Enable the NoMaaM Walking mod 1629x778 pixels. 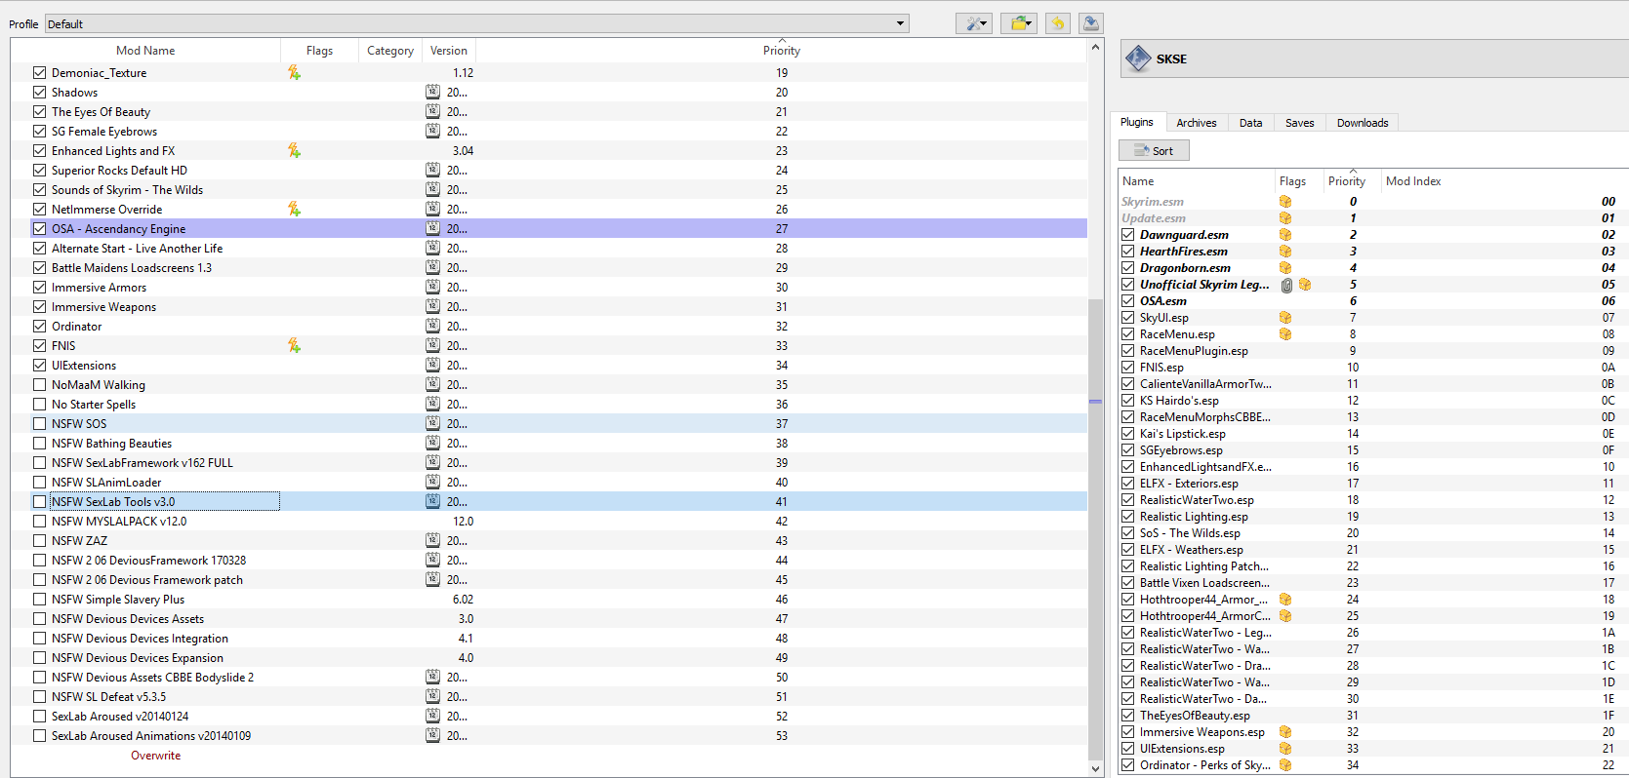(39, 384)
